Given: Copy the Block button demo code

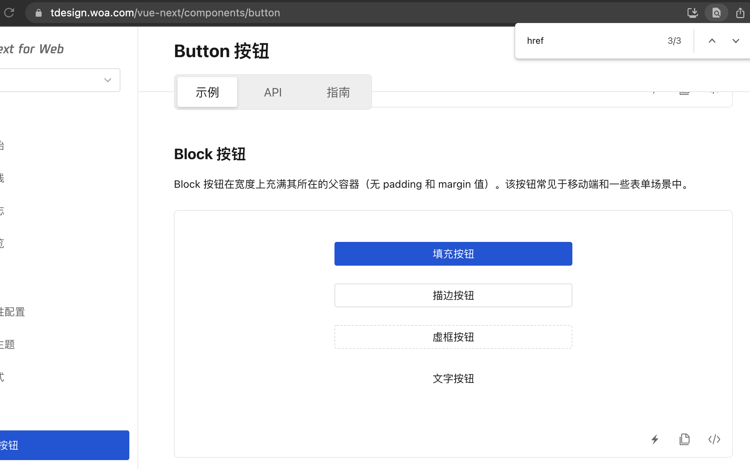Looking at the screenshot, I should click(685, 439).
